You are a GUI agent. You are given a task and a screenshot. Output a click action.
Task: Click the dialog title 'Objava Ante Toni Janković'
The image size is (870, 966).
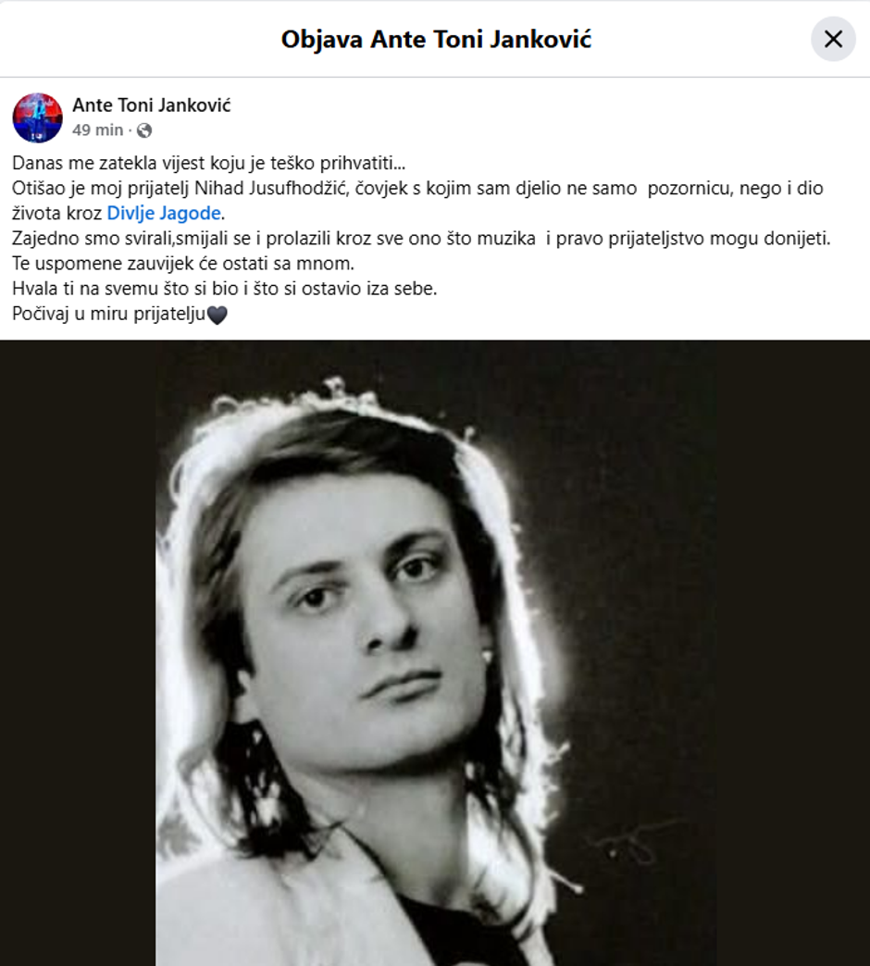[x=435, y=40]
